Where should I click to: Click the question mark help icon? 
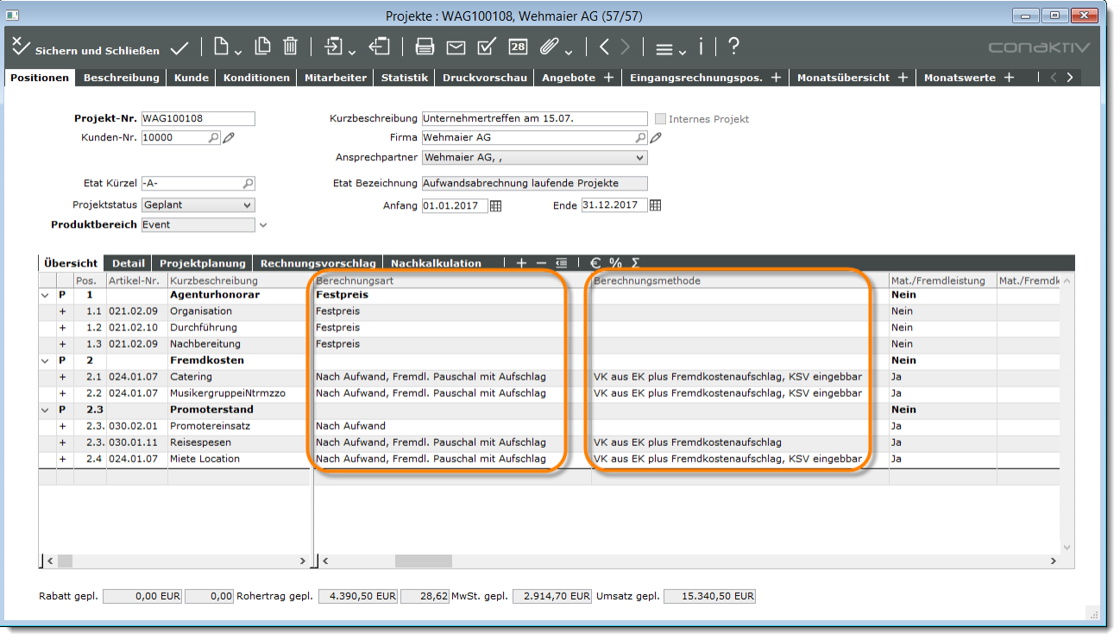733,47
